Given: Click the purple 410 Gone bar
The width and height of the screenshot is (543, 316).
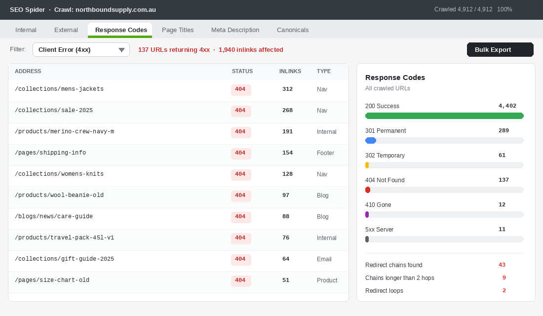Looking at the screenshot, I should (367, 214).
